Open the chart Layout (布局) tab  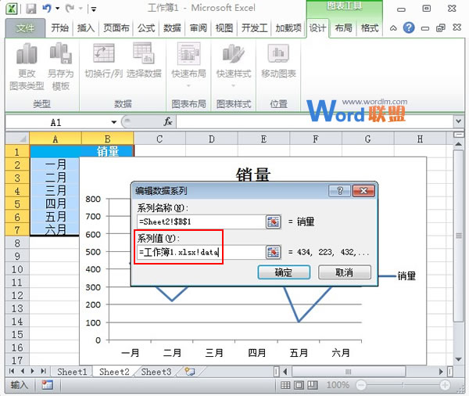point(343,28)
